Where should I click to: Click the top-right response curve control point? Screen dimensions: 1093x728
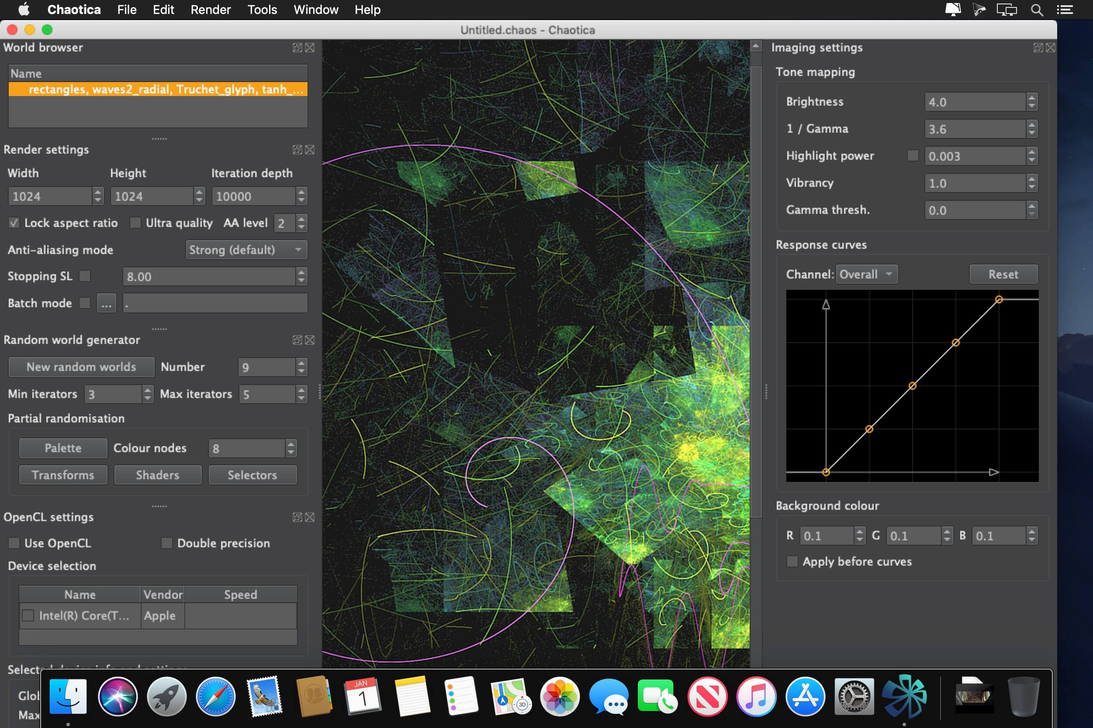point(999,299)
